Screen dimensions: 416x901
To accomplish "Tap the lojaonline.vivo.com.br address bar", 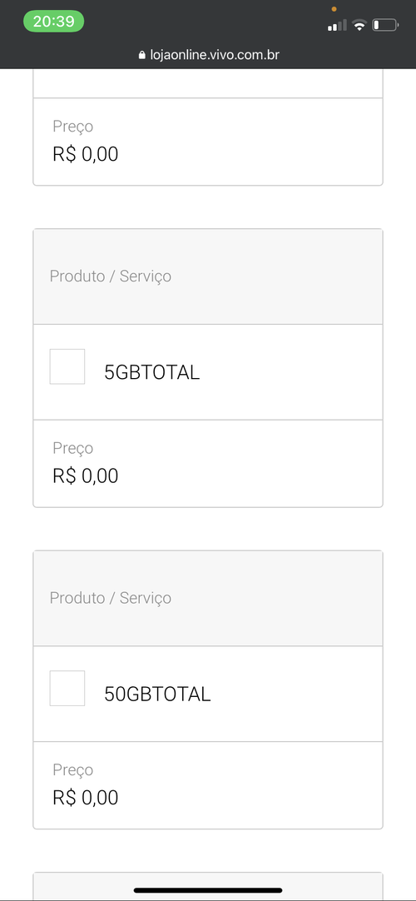I will [208, 55].
